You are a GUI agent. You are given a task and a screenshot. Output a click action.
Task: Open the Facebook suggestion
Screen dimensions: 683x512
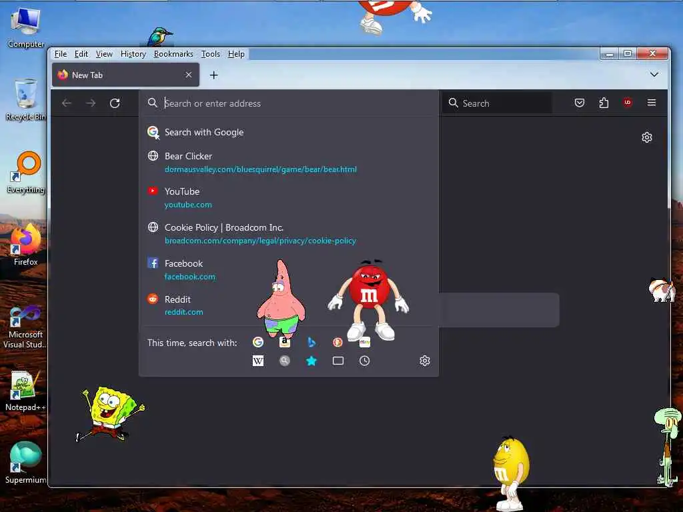click(x=288, y=269)
